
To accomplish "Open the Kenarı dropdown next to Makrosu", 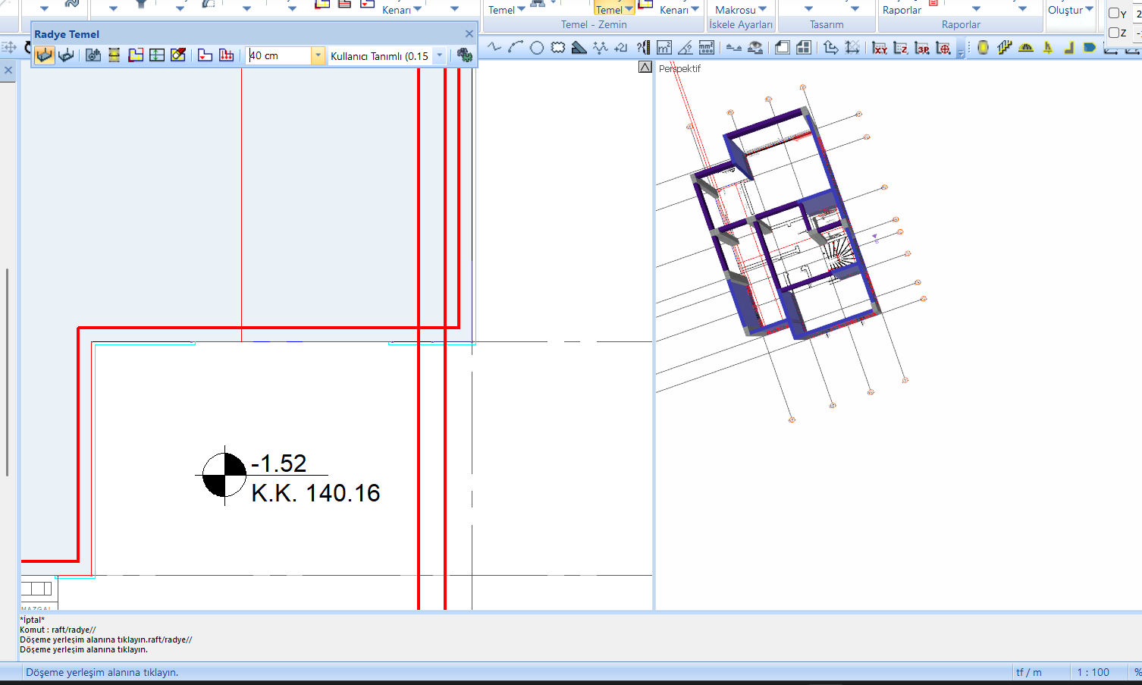I will click(695, 9).
